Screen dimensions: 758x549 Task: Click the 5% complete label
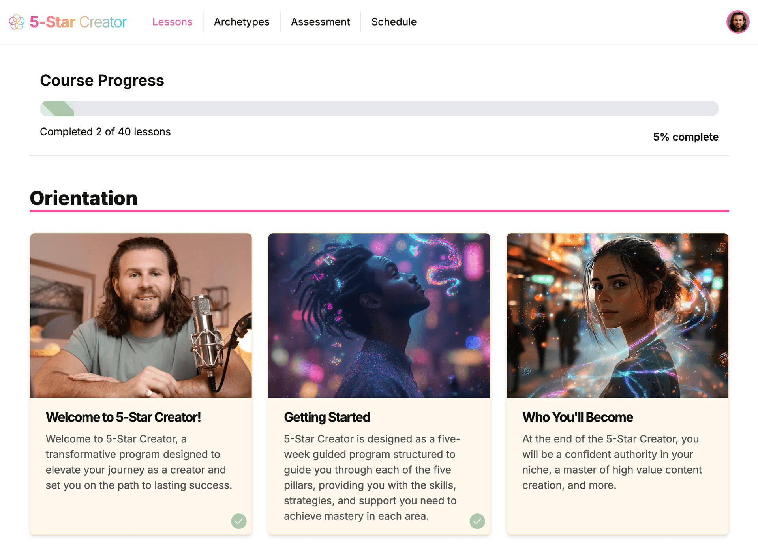pyautogui.click(x=685, y=137)
